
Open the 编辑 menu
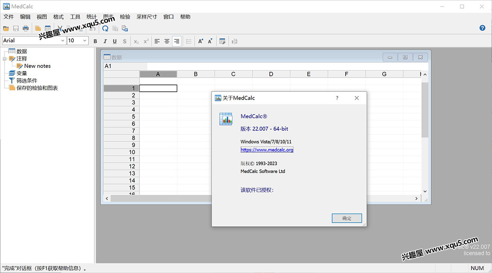(25, 17)
